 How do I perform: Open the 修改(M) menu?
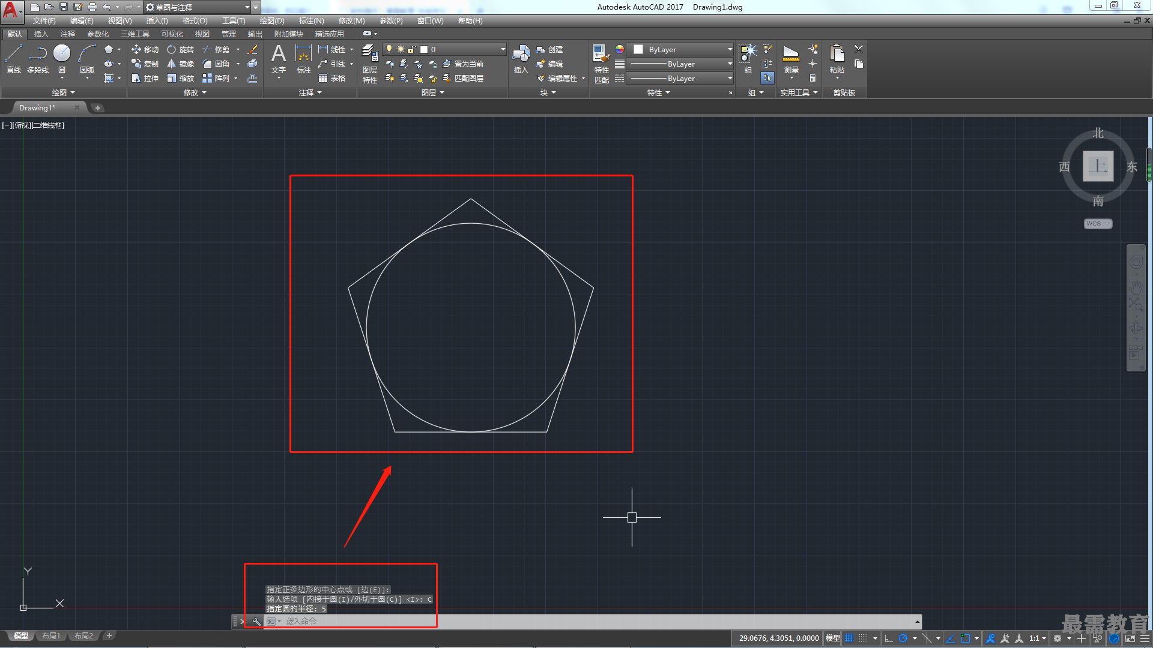pos(351,21)
